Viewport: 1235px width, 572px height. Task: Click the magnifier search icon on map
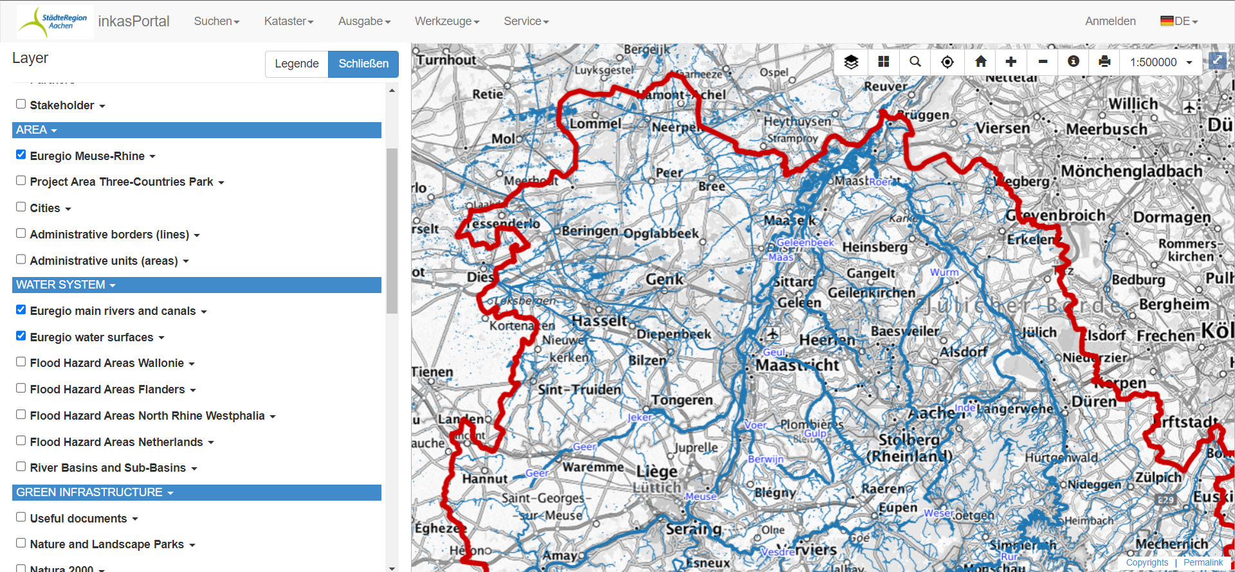pos(915,62)
